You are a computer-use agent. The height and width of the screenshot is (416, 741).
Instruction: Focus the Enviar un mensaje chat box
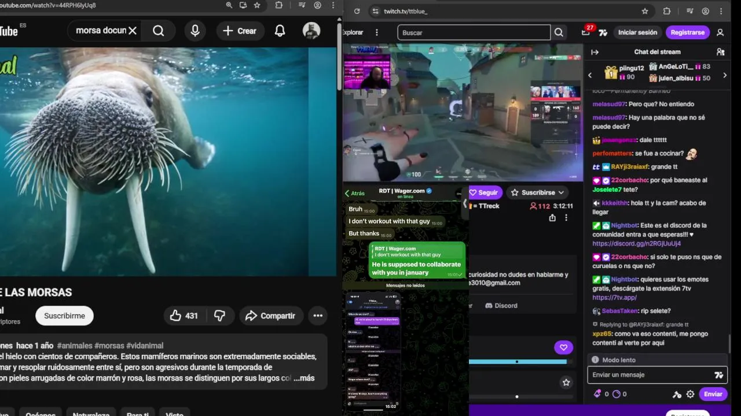[657, 375]
